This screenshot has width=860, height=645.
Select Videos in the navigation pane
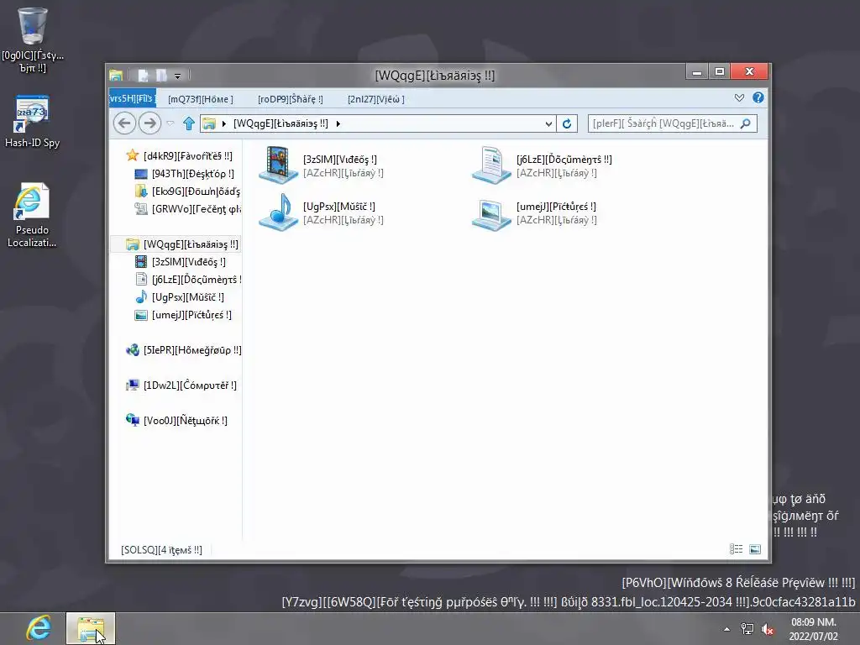[181, 262]
